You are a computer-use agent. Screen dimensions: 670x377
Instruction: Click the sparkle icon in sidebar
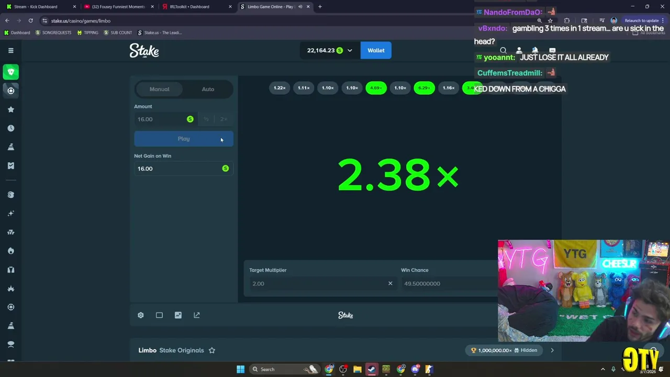coord(10,214)
